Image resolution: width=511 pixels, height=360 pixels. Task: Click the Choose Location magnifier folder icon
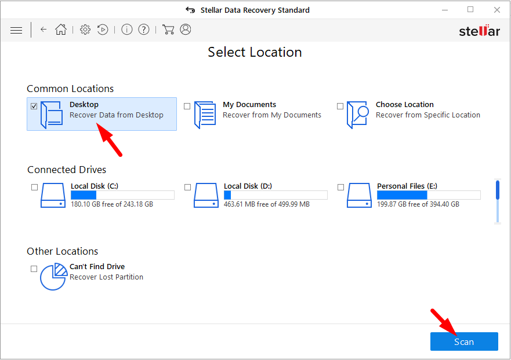[x=358, y=115]
